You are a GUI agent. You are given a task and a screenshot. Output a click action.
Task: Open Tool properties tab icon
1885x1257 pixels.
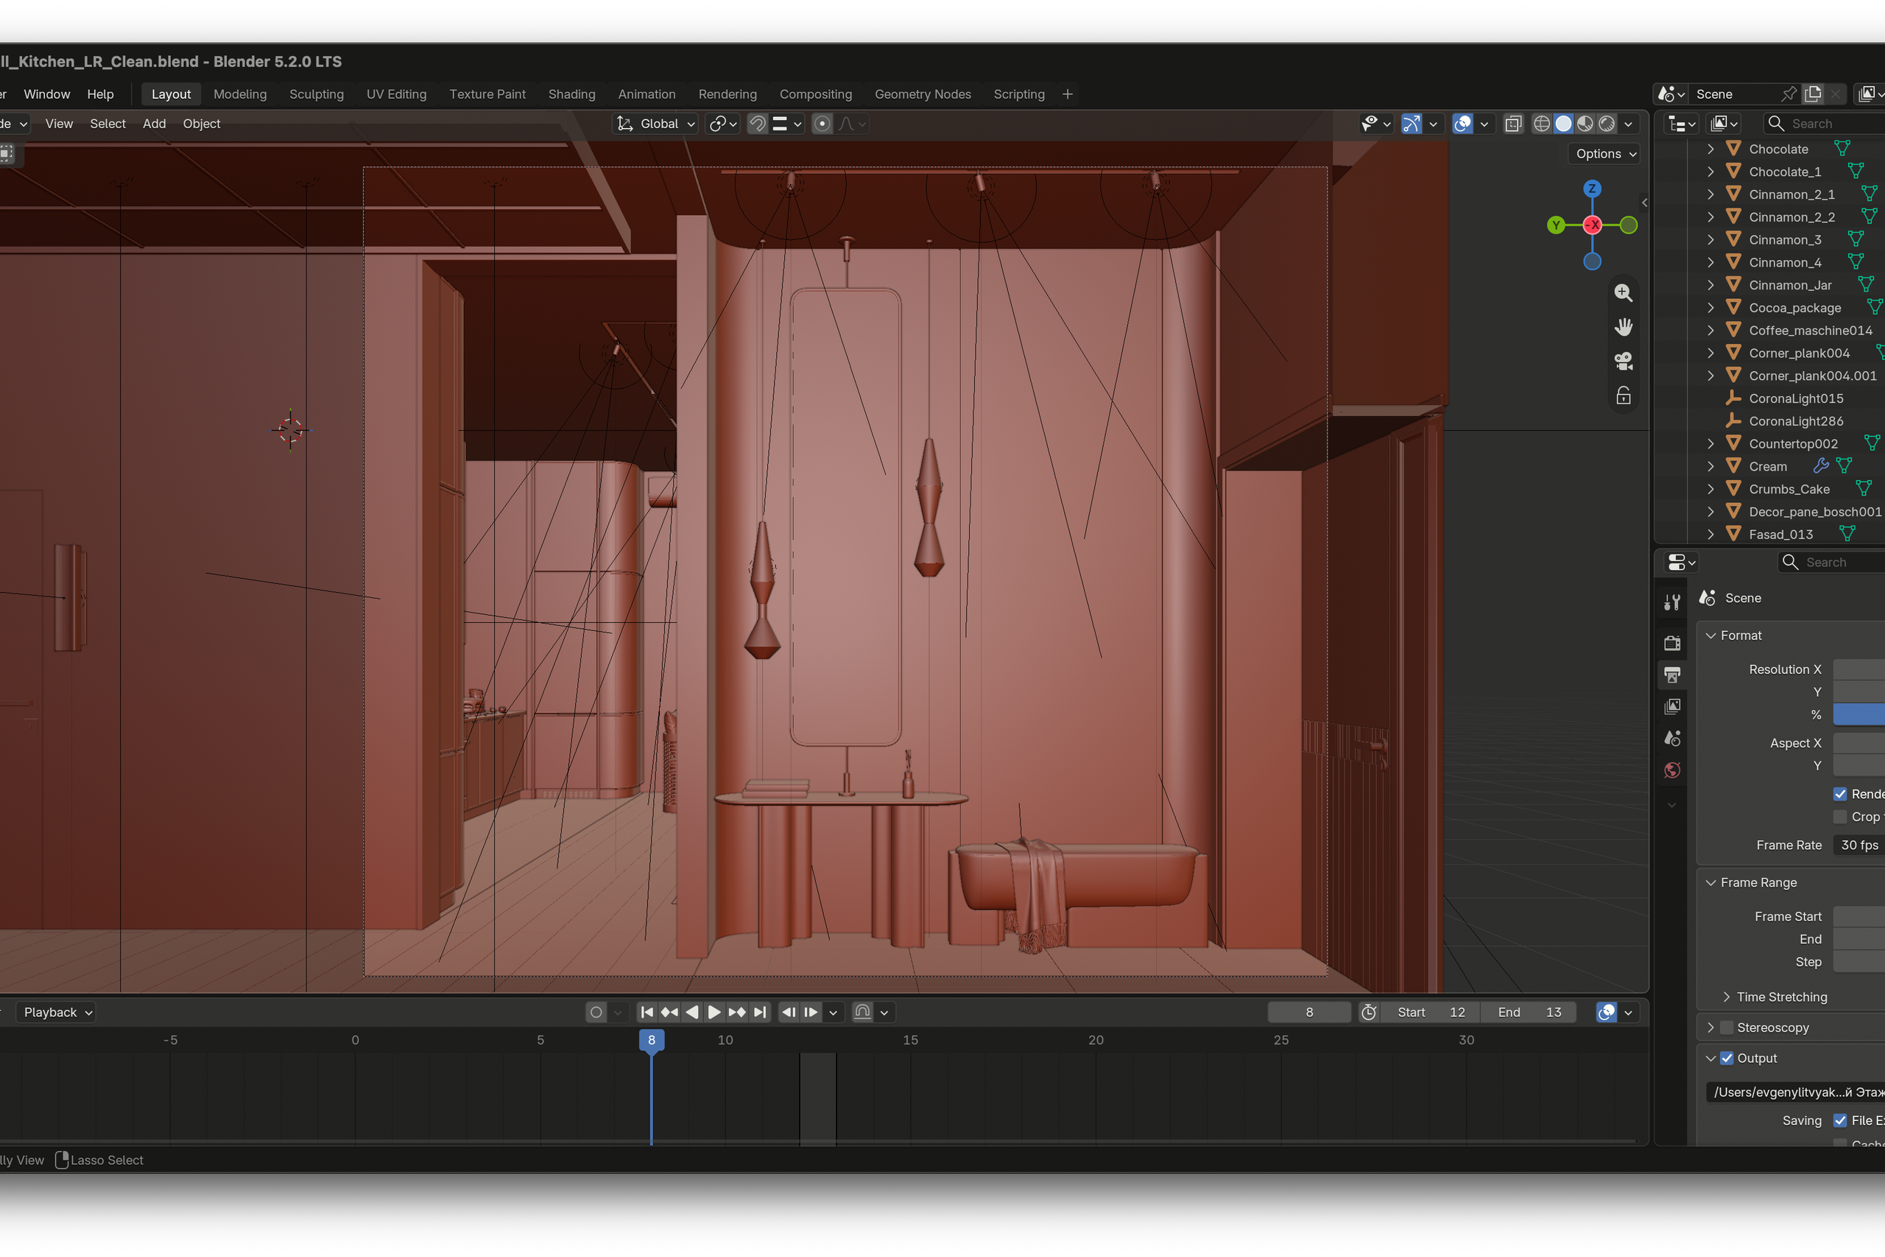point(1671,603)
